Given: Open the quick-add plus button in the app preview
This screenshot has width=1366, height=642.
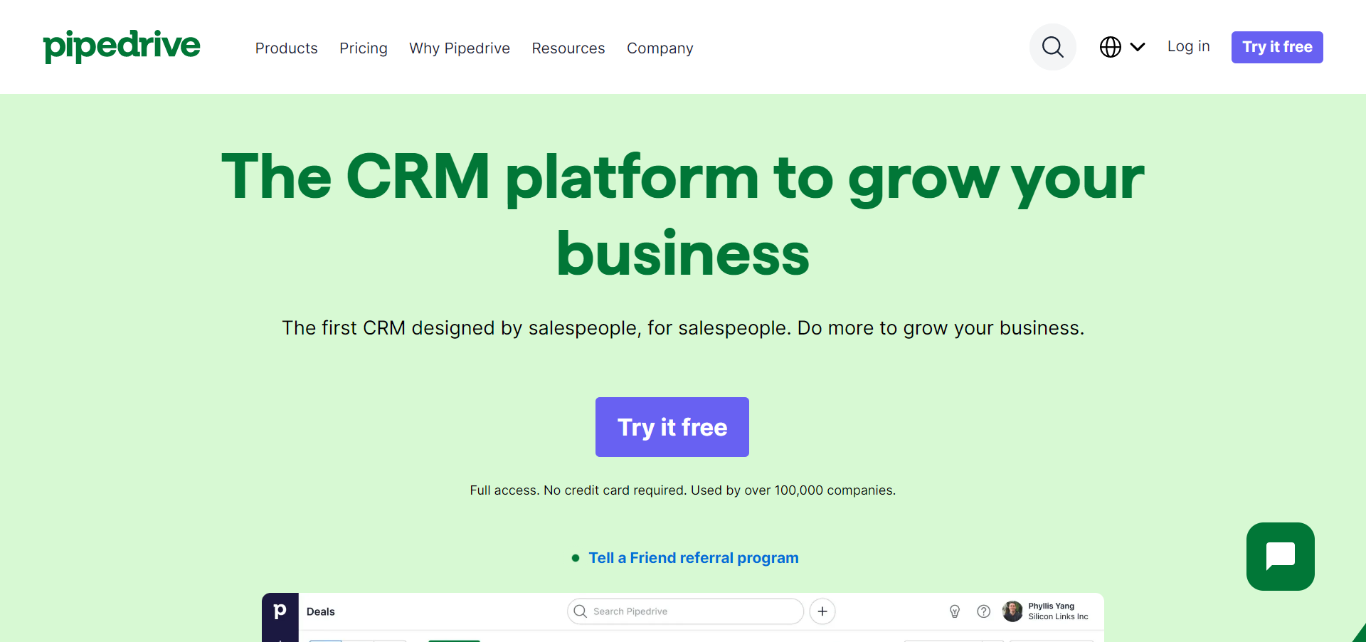Looking at the screenshot, I should pos(822,611).
